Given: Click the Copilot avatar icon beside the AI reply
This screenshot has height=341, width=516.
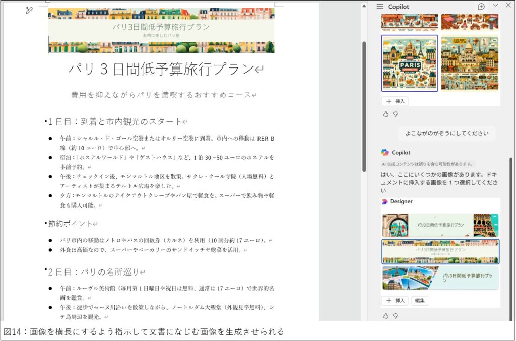Looking at the screenshot, I should (384, 152).
